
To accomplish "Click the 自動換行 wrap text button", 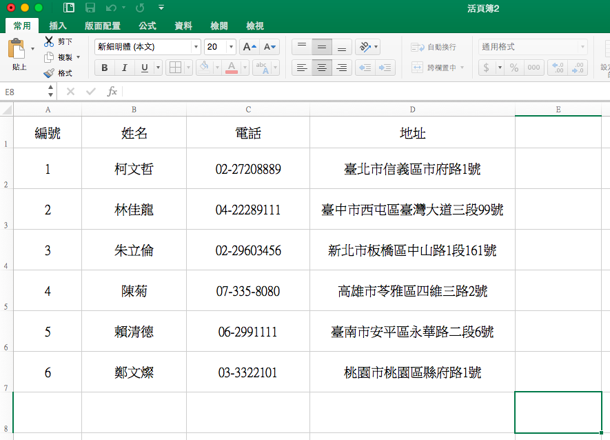I will tap(434, 47).
